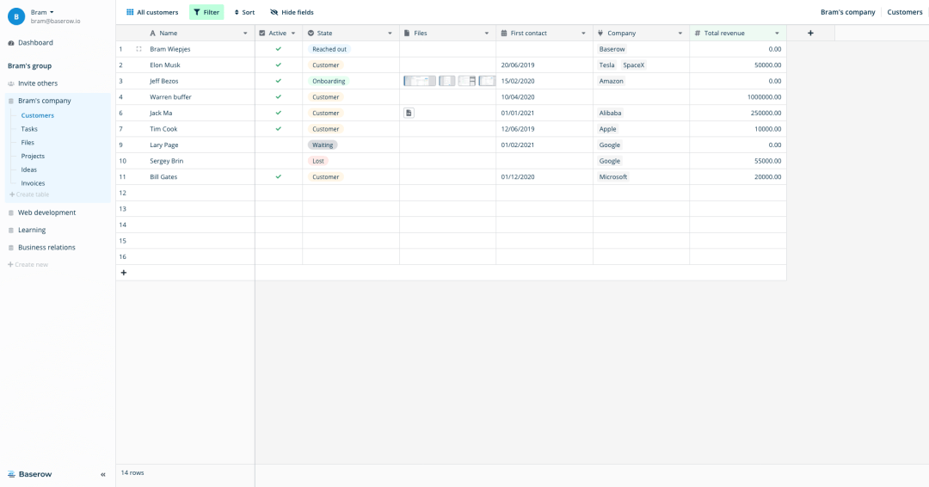The image size is (929, 487).
Task: Click the Sort button
Action: tap(244, 13)
